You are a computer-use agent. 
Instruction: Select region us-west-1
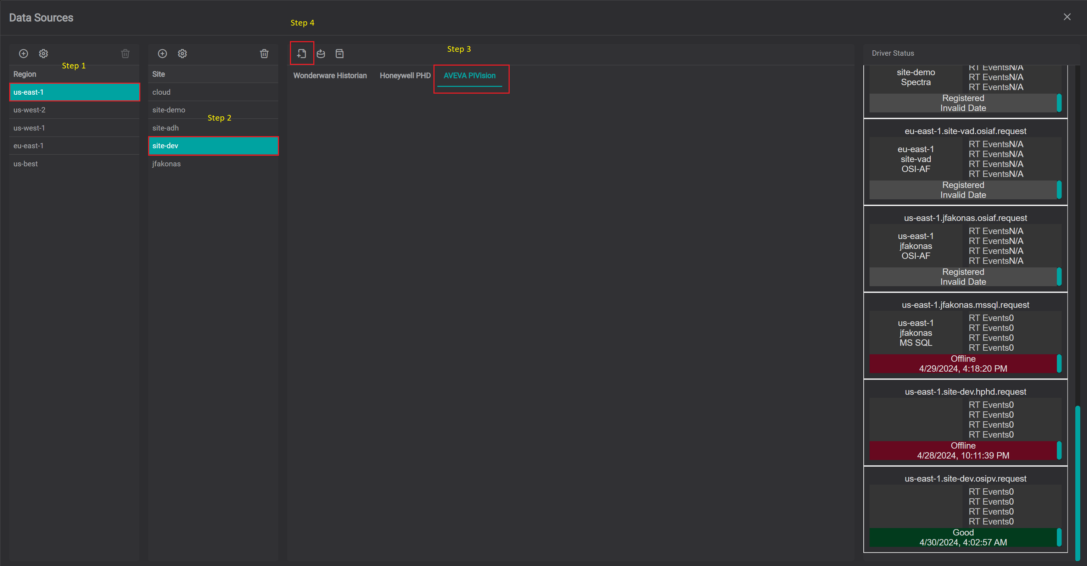pos(74,128)
